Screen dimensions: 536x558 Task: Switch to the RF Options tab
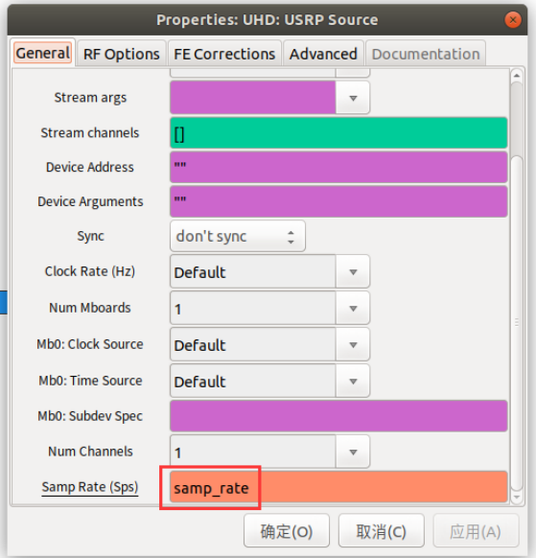click(x=122, y=54)
